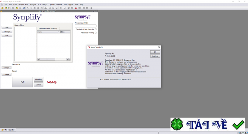Click the red circular toolbar icon

[x=76, y=8]
